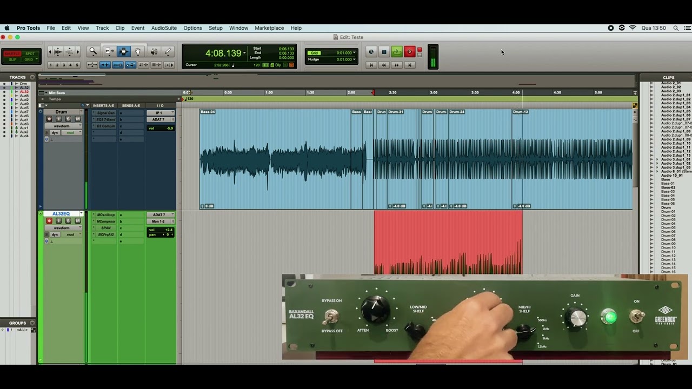692x389 pixels.
Task: Expand the Tempo ruler
Action: pos(43,99)
